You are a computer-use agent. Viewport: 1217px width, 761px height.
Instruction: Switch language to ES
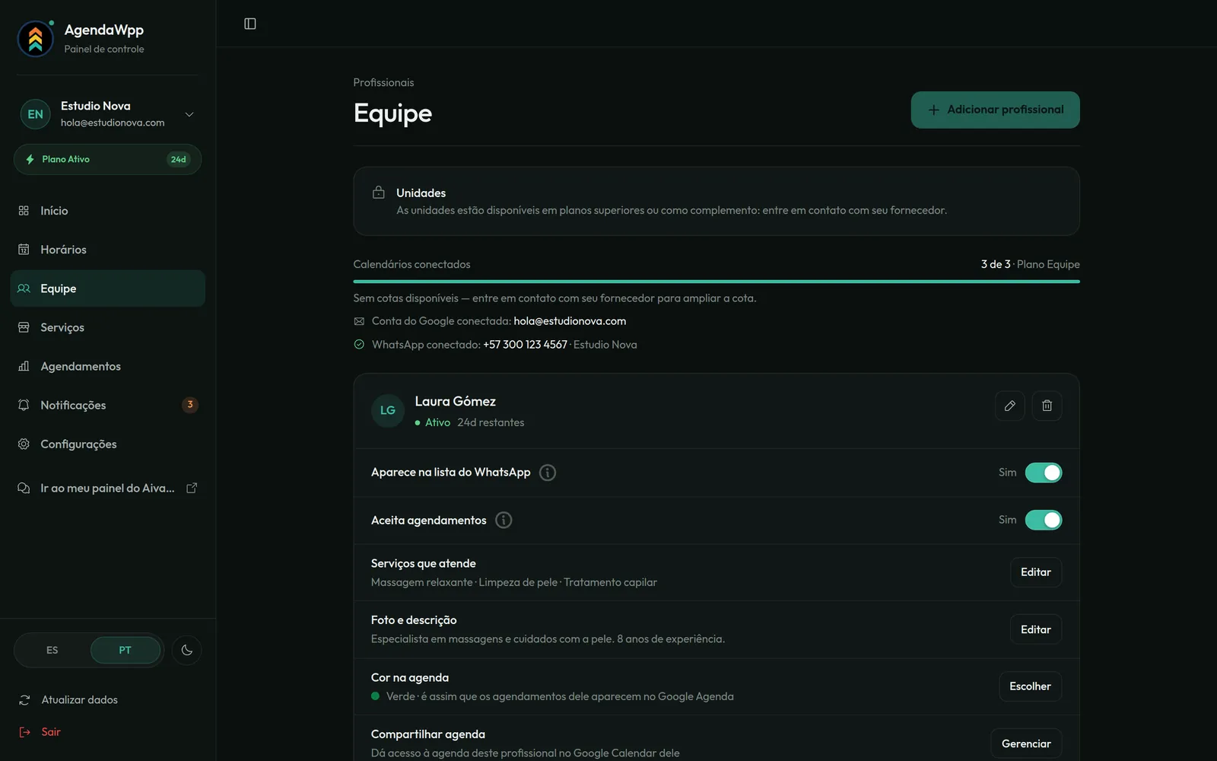[52, 650]
